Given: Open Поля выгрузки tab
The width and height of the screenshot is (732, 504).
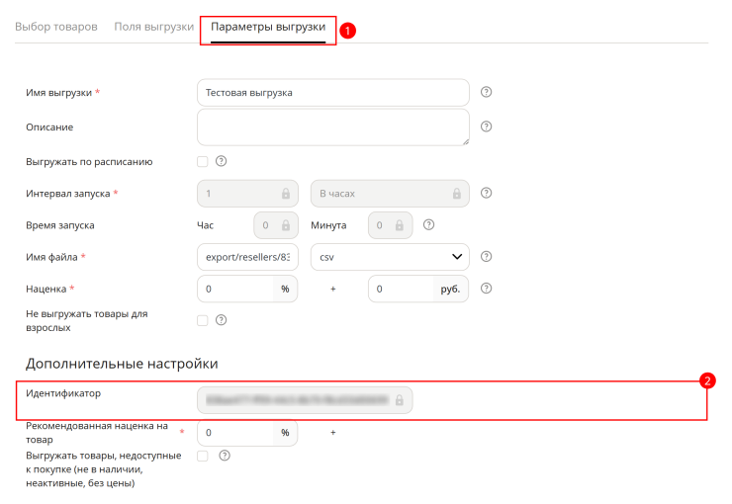Looking at the screenshot, I should pyautogui.click(x=154, y=27).
